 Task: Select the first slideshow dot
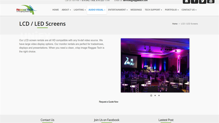coord(151,95)
